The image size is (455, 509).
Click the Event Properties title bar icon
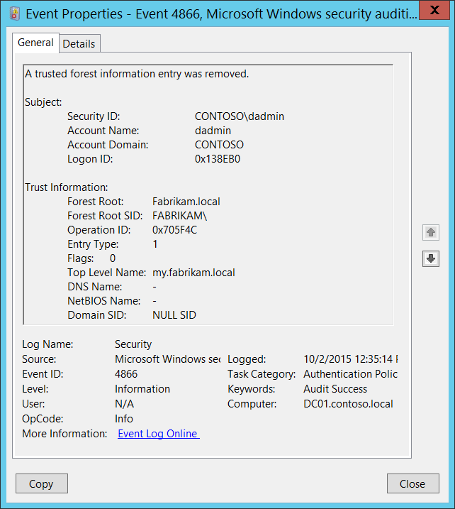[14, 13]
